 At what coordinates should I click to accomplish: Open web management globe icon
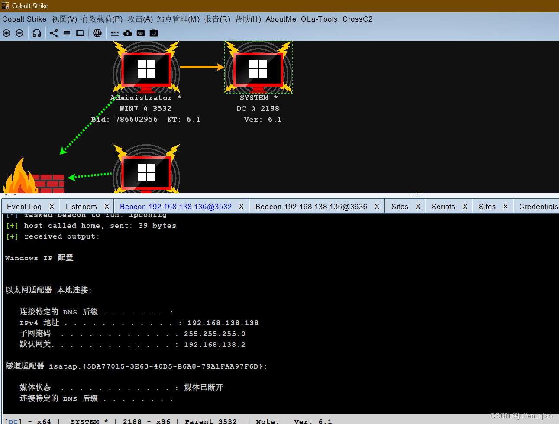[97, 33]
